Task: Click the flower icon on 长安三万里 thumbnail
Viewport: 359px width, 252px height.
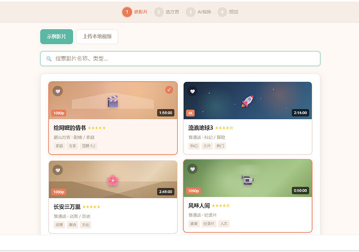Action: (113, 180)
